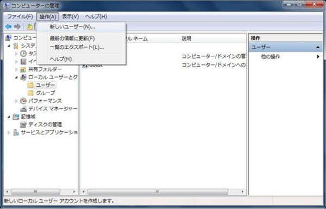Select パフォーマンス in the tree
326x209 pixels.
pos(45,101)
